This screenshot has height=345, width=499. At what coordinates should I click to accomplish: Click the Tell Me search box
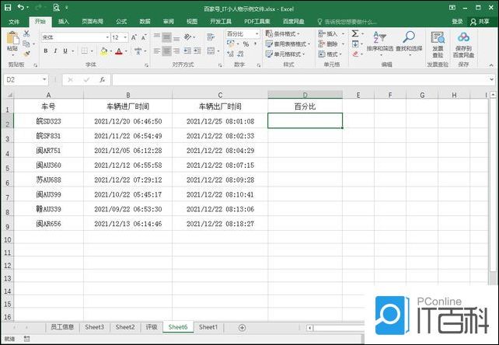tap(347, 22)
